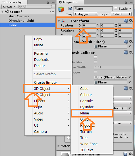The width and height of the screenshot is (135, 156).
Task: Open Transform component gear settings menu
Action: click(x=131, y=21)
